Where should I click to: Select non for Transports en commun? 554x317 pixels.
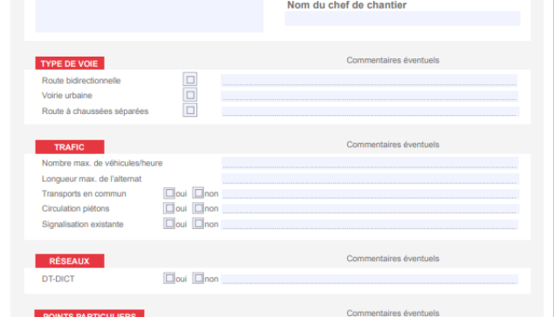click(x=198, y=193)
